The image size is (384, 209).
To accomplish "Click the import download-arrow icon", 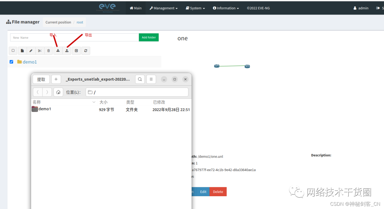I will (58, 51).
